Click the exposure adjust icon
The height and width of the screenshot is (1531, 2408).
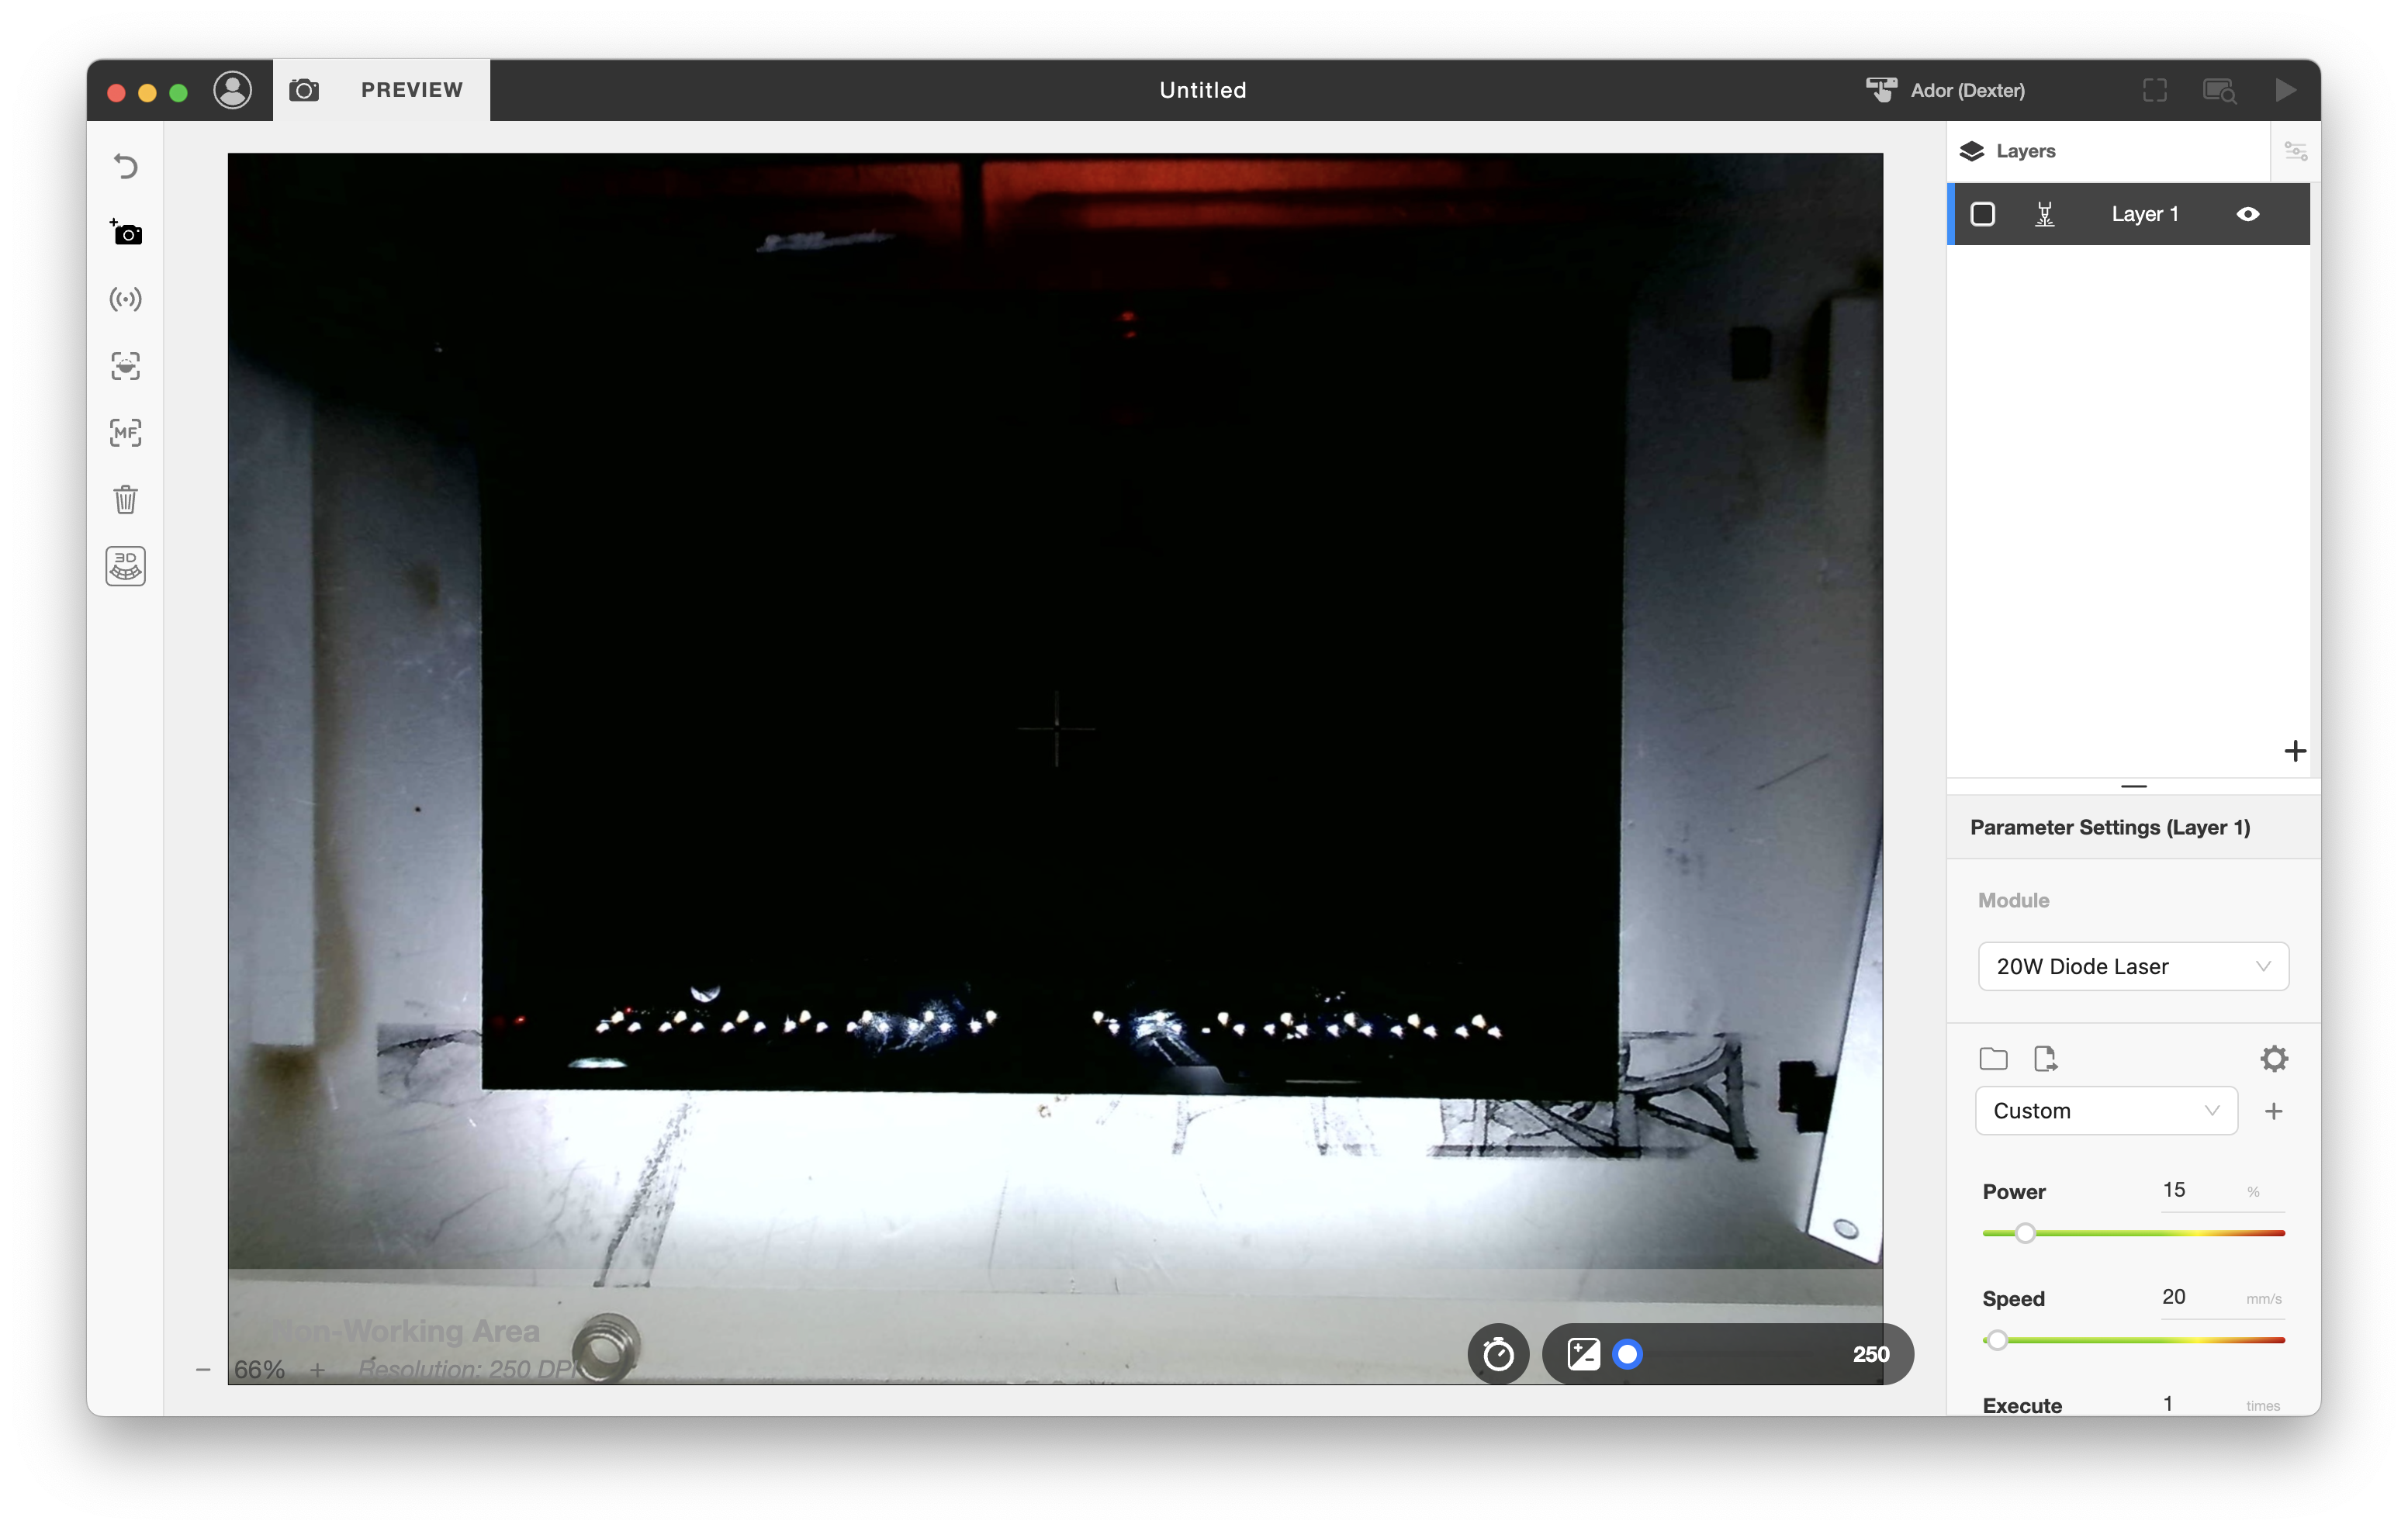pyautogui.click(x=1584, y=1354)
